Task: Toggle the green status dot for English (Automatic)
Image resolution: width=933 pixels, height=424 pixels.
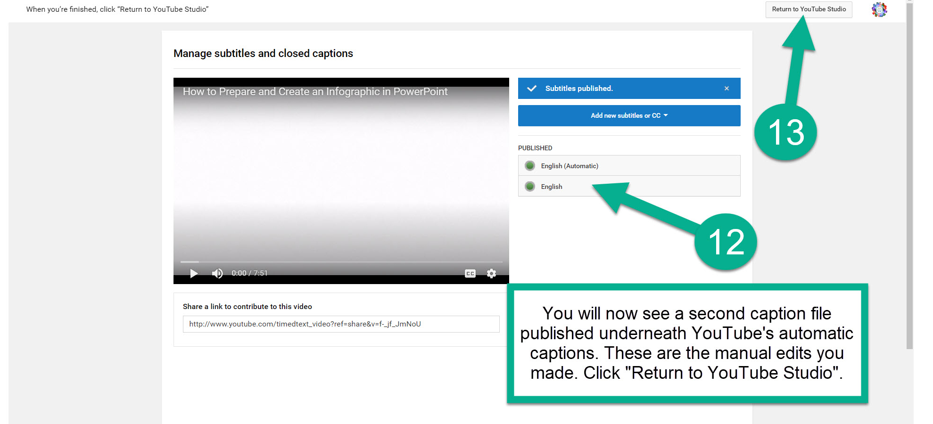Action: click(530, 166)
